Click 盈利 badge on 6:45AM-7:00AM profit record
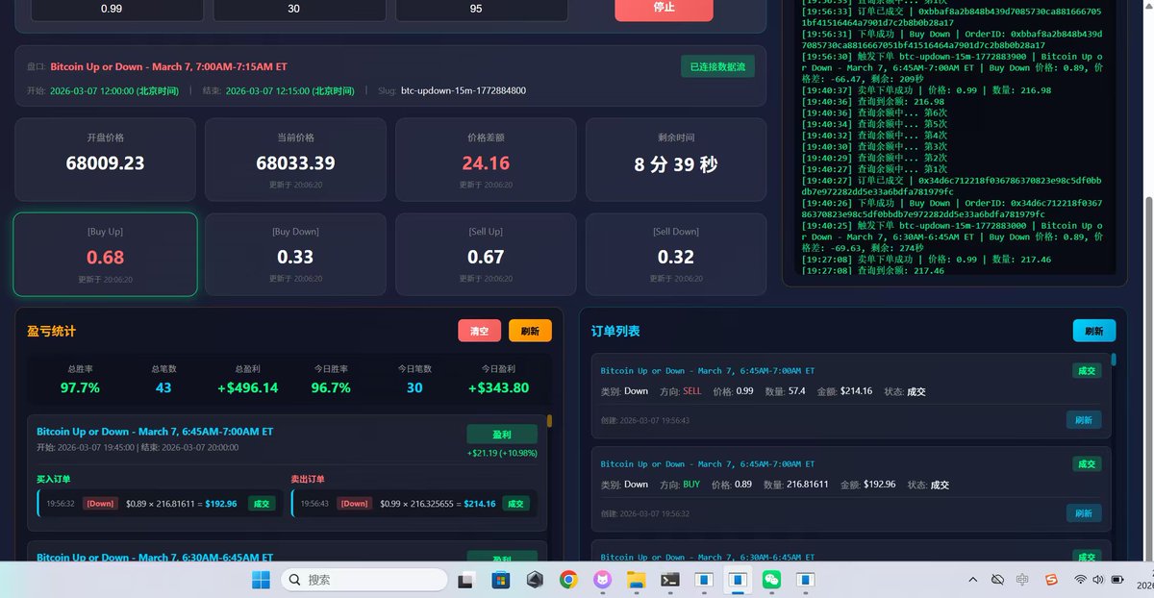 pos(502,434)
